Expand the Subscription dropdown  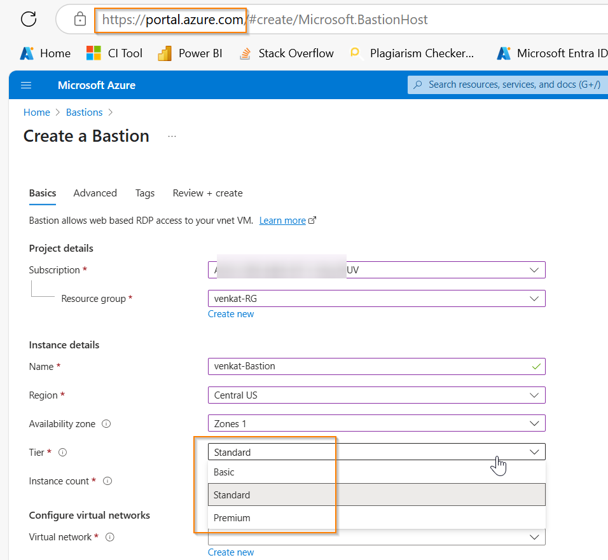[x=377, y=270]
